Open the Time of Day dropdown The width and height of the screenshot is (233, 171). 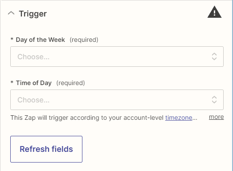coord(117,100)
